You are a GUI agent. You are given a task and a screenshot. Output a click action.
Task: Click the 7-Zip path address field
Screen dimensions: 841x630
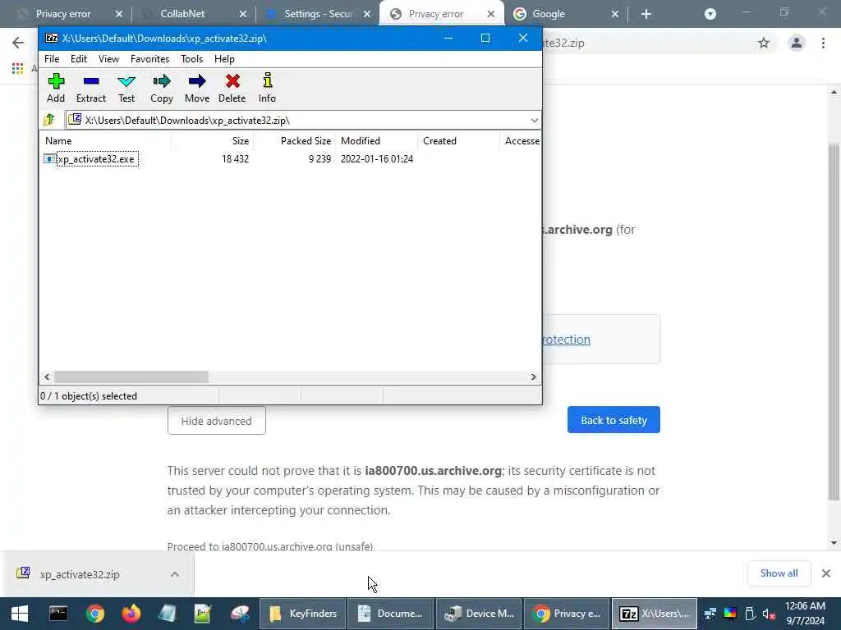click(303, 120)
